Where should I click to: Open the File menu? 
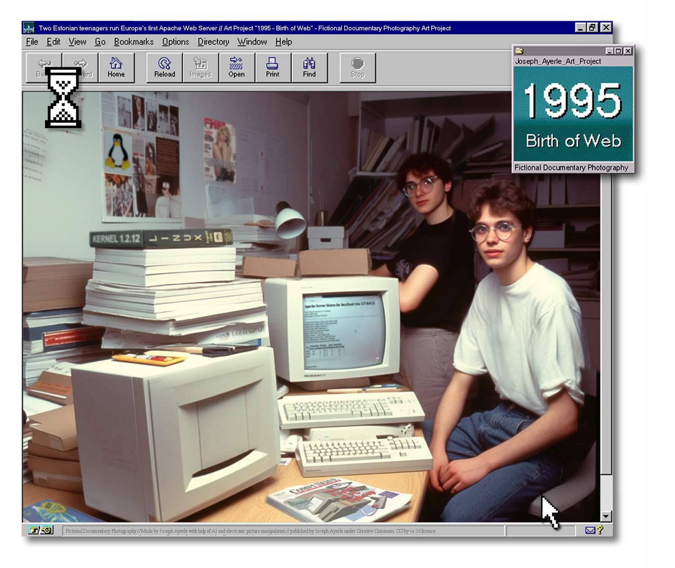pos(32,42)
